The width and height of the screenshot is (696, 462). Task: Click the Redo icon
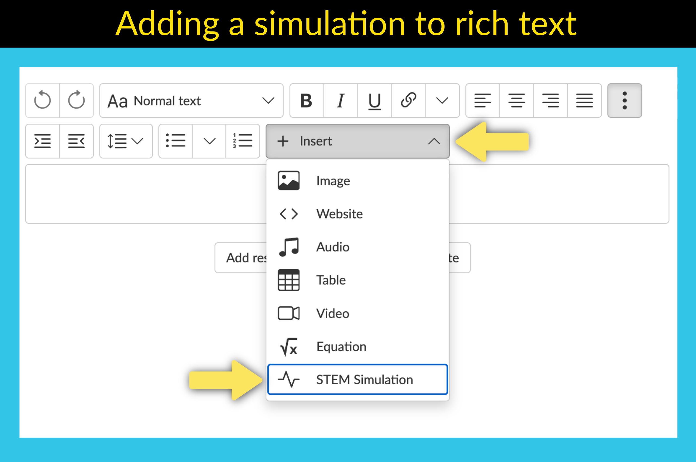click(76, 101)
